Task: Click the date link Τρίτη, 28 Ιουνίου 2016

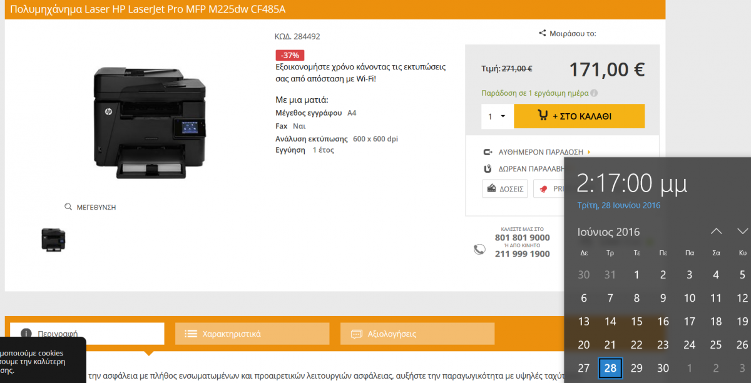Action: coord(618,205)
